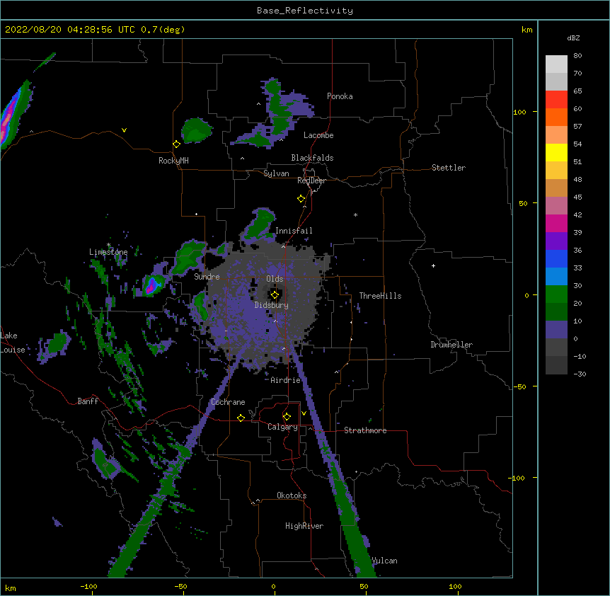The image size is (610, 596).
Task: Select the Calgary city label
Action: pos(282,427)
